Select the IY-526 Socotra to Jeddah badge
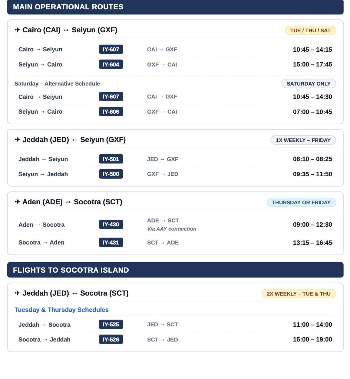Screen dimensions: 350x379 click(111, 339)
